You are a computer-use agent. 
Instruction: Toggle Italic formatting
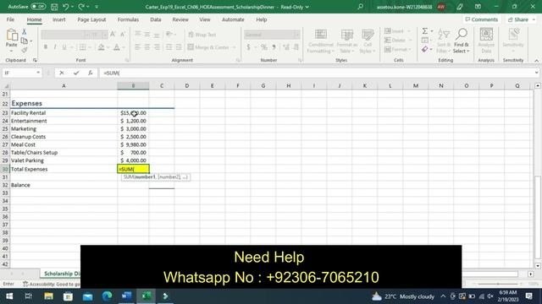point(55,47)
